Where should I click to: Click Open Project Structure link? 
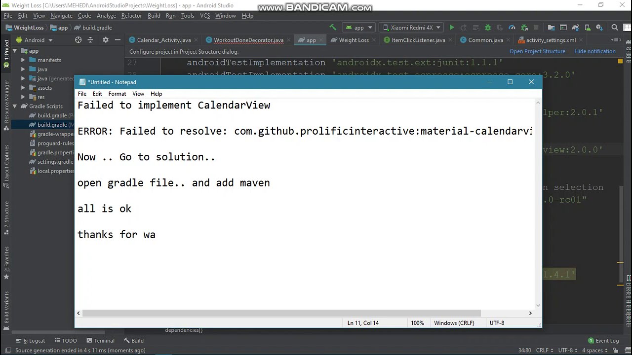(537, 51)
